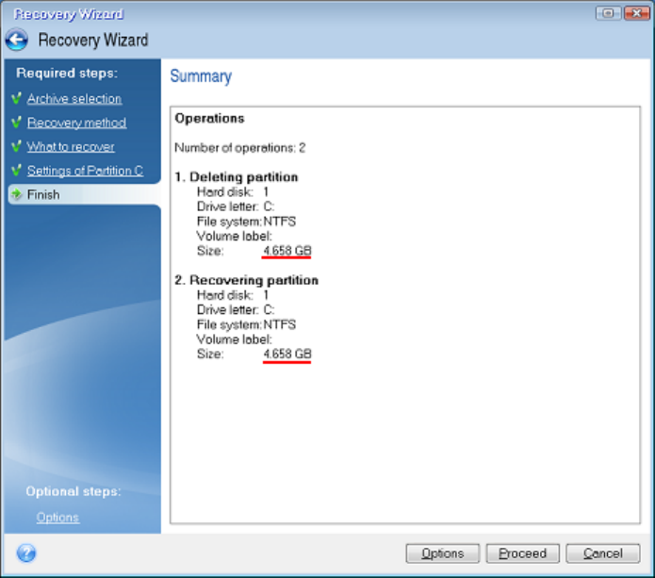Click Volume label under Recovering partition
The image size is (655, 578).
click(x=235, y=339)
